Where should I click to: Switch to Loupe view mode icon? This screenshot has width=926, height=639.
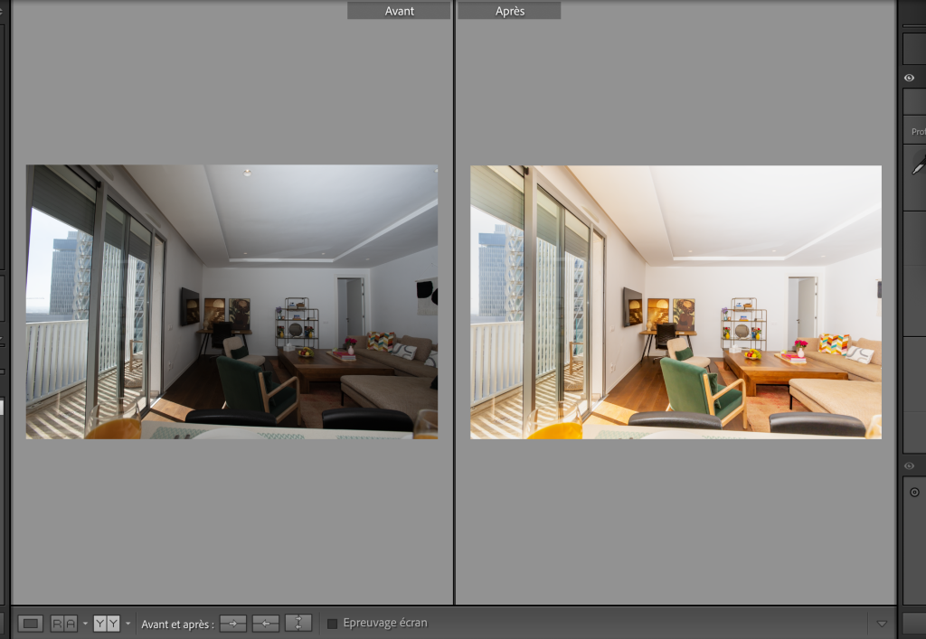click(x=31, y=624)
